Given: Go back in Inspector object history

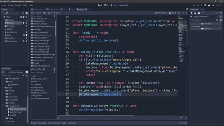Looking at the screenshot, I should (215, 13).
